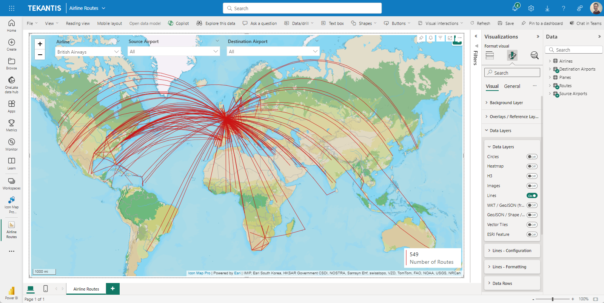Select the Format visual paintbrush icon
604x303 pixels.
point(512,55)
